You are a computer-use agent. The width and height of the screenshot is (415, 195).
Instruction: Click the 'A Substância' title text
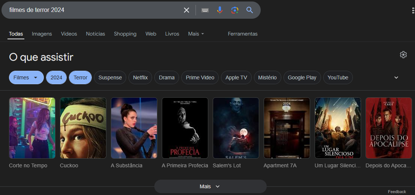pyautogui.click(x=127, y=166)
